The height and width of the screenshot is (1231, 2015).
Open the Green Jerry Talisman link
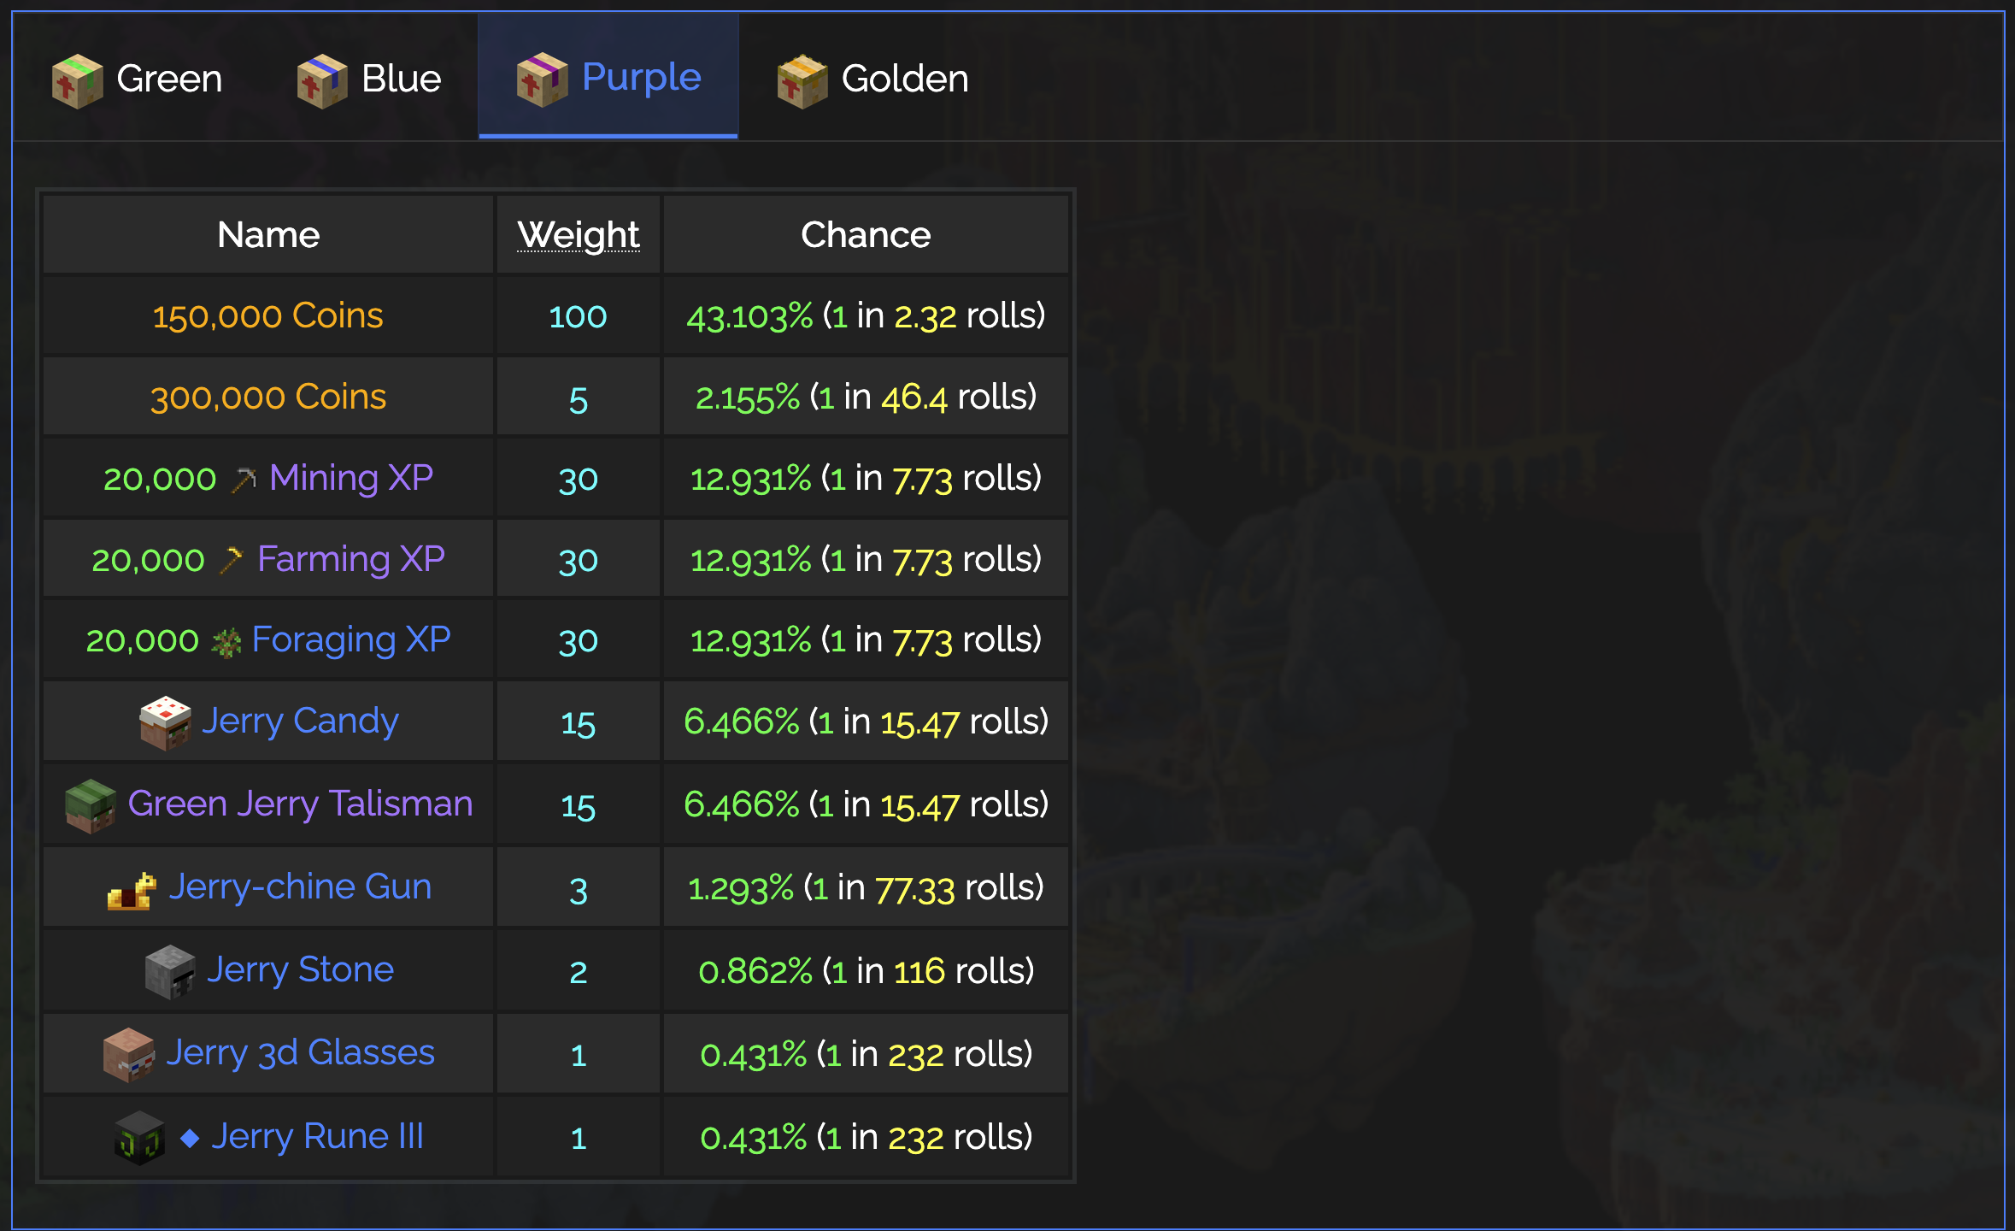tap(300, 804)
